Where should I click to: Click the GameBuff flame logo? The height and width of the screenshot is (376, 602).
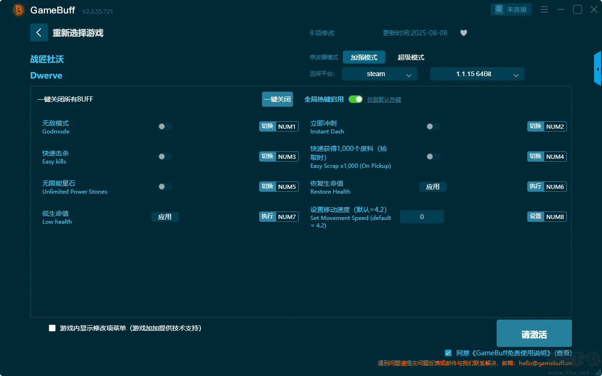click(x=19, y=10)
